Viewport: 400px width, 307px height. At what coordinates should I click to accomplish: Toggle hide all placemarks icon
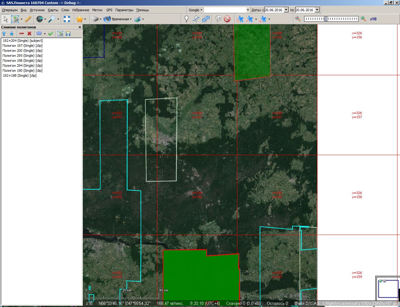[x=227, y=19]
